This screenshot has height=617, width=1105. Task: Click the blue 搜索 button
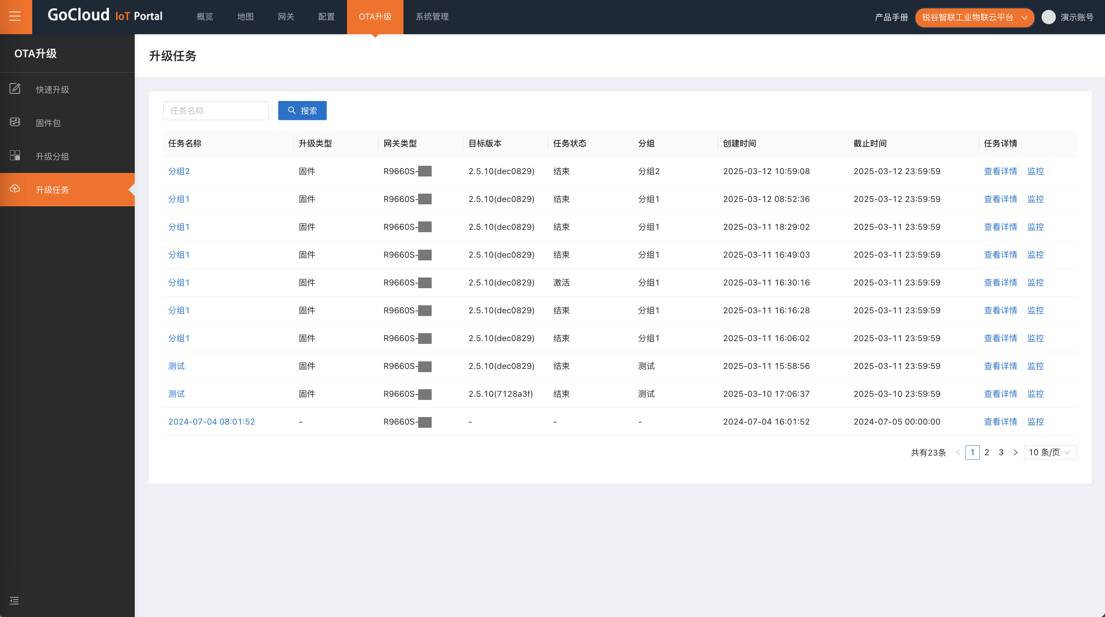(x=302, y=111)
